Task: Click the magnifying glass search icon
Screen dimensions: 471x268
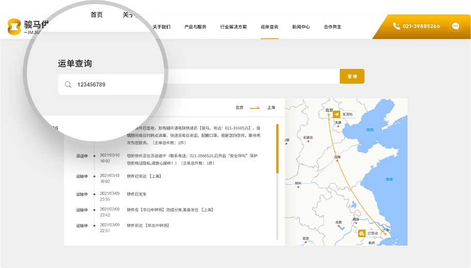Action: click(68, 85)
